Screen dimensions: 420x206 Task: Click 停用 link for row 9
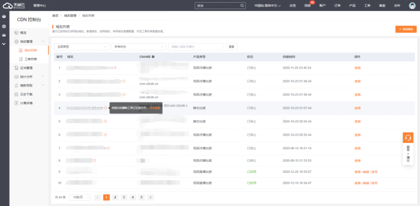pos(374,172)
